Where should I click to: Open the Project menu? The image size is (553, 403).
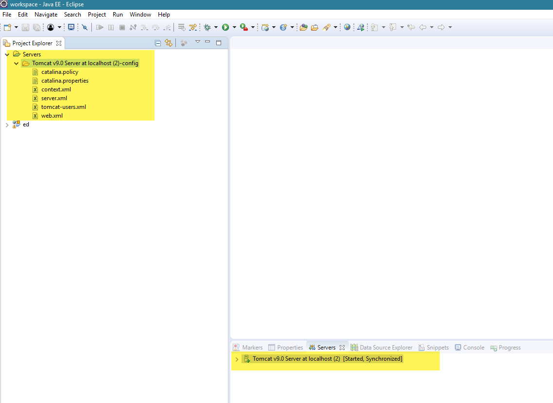point(97,15)
